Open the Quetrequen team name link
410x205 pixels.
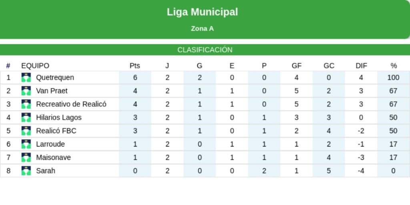(x=55, y=78)
